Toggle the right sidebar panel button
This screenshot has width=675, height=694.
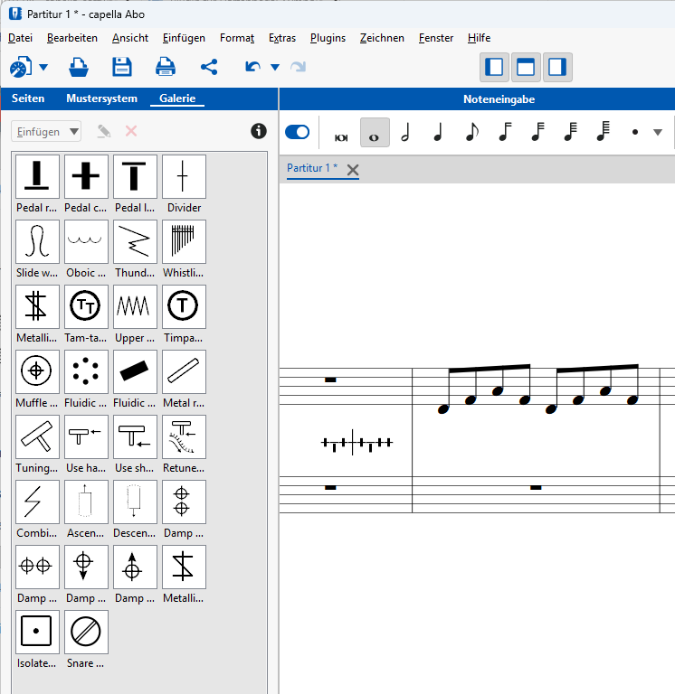tap(557, 67)
